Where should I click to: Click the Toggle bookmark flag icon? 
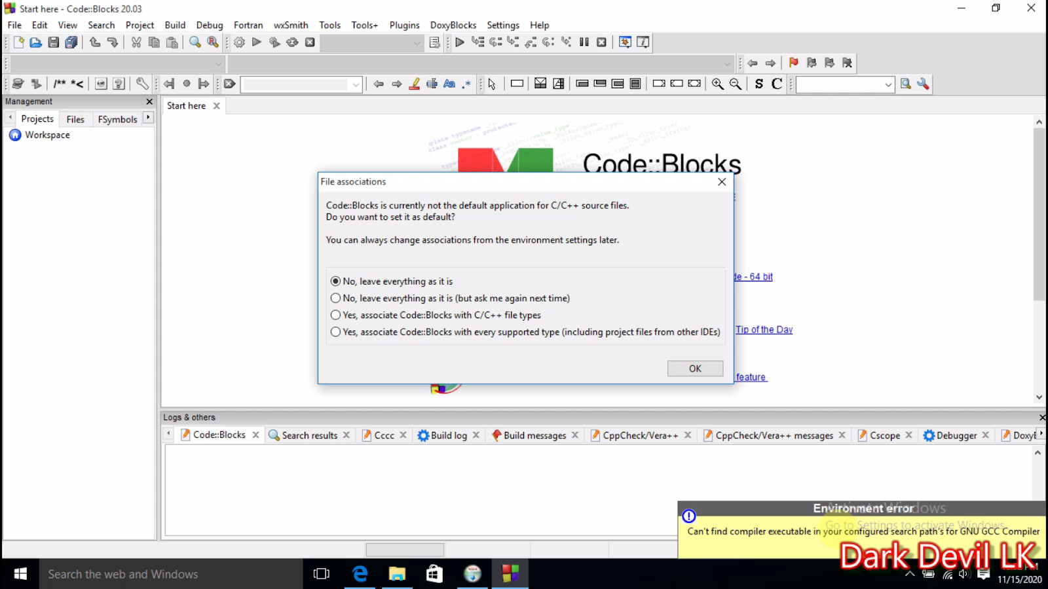click(x=794, y=63)
